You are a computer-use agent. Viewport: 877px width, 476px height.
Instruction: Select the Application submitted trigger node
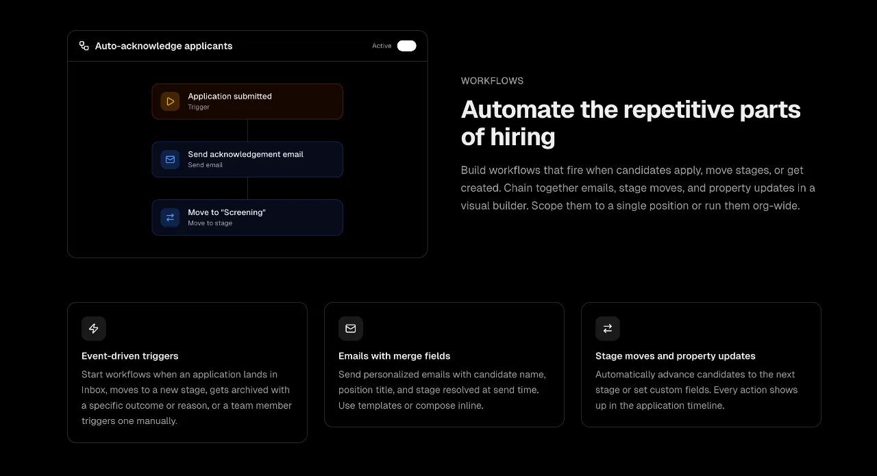coord(247,101)
